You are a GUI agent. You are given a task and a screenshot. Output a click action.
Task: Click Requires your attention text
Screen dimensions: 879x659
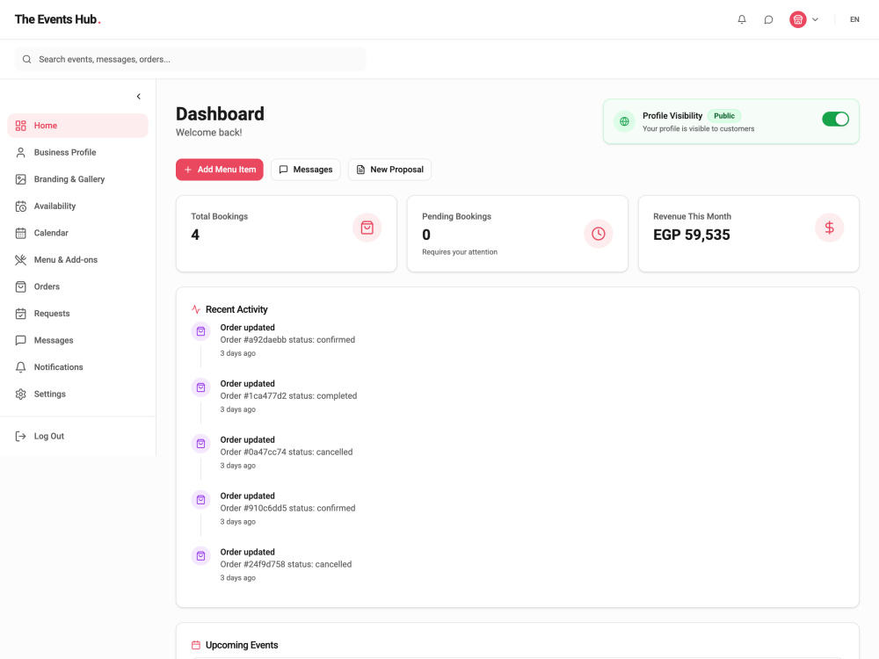(460, 252)
